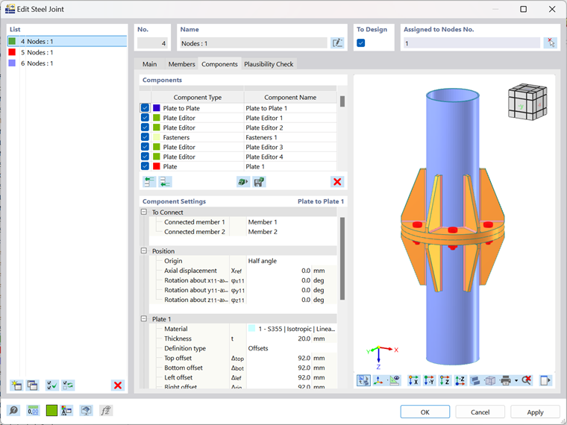The width and height of the screenshot is (567, 425).
Task: Save component to library disk icon
Action: 259,181
